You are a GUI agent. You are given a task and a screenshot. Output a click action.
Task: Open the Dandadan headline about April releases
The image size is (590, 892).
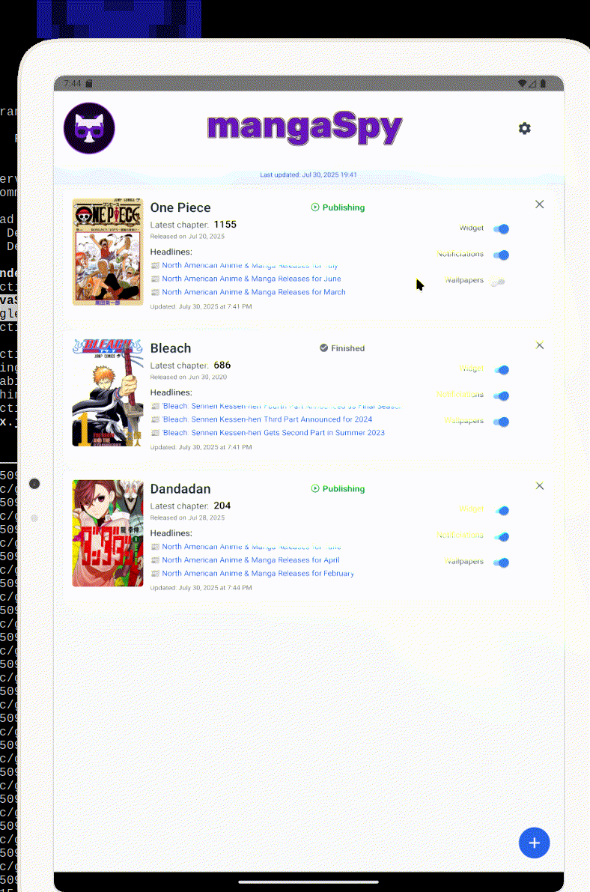pos(250,560)
